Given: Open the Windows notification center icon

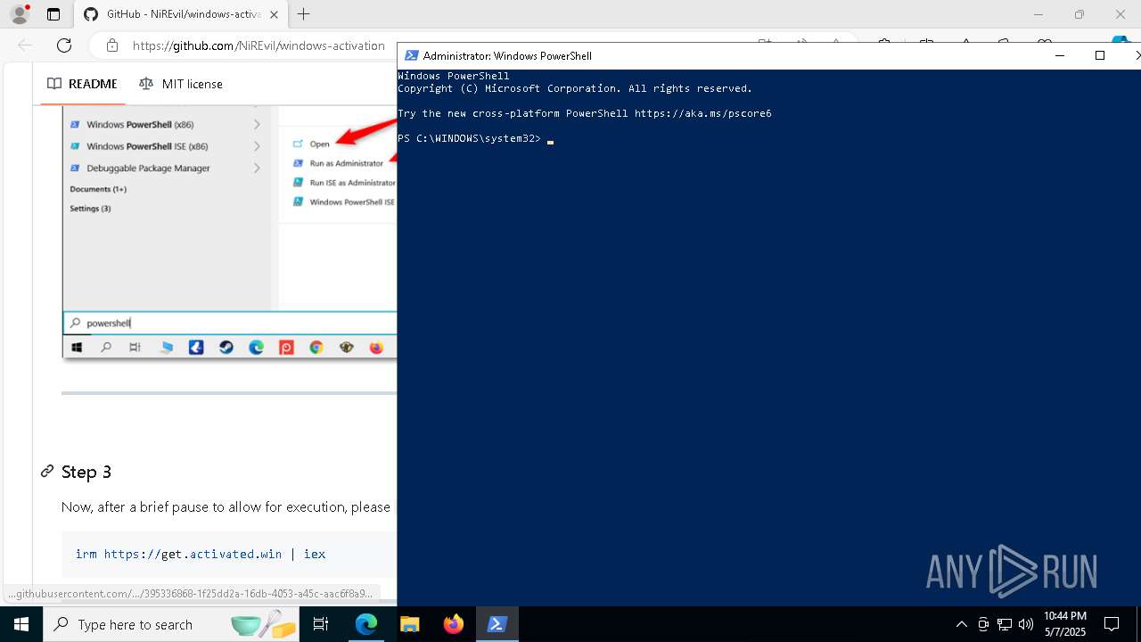Looking at the screenshot, I should (x=1112, y=624).
